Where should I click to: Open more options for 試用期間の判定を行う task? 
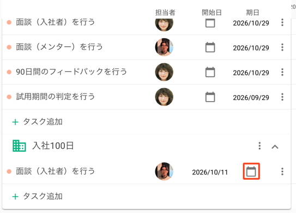pyautogui.click(x=282, y=97)
